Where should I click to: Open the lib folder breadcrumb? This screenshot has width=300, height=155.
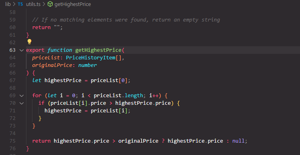point(8,4)
